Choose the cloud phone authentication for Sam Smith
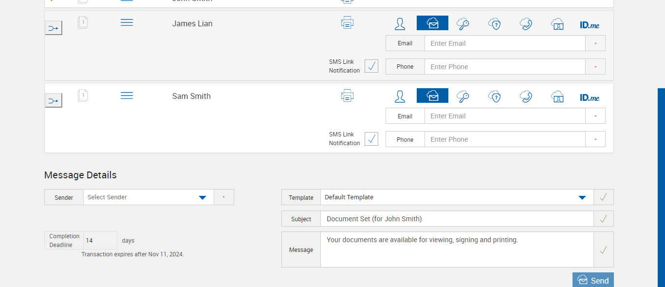 526,96
